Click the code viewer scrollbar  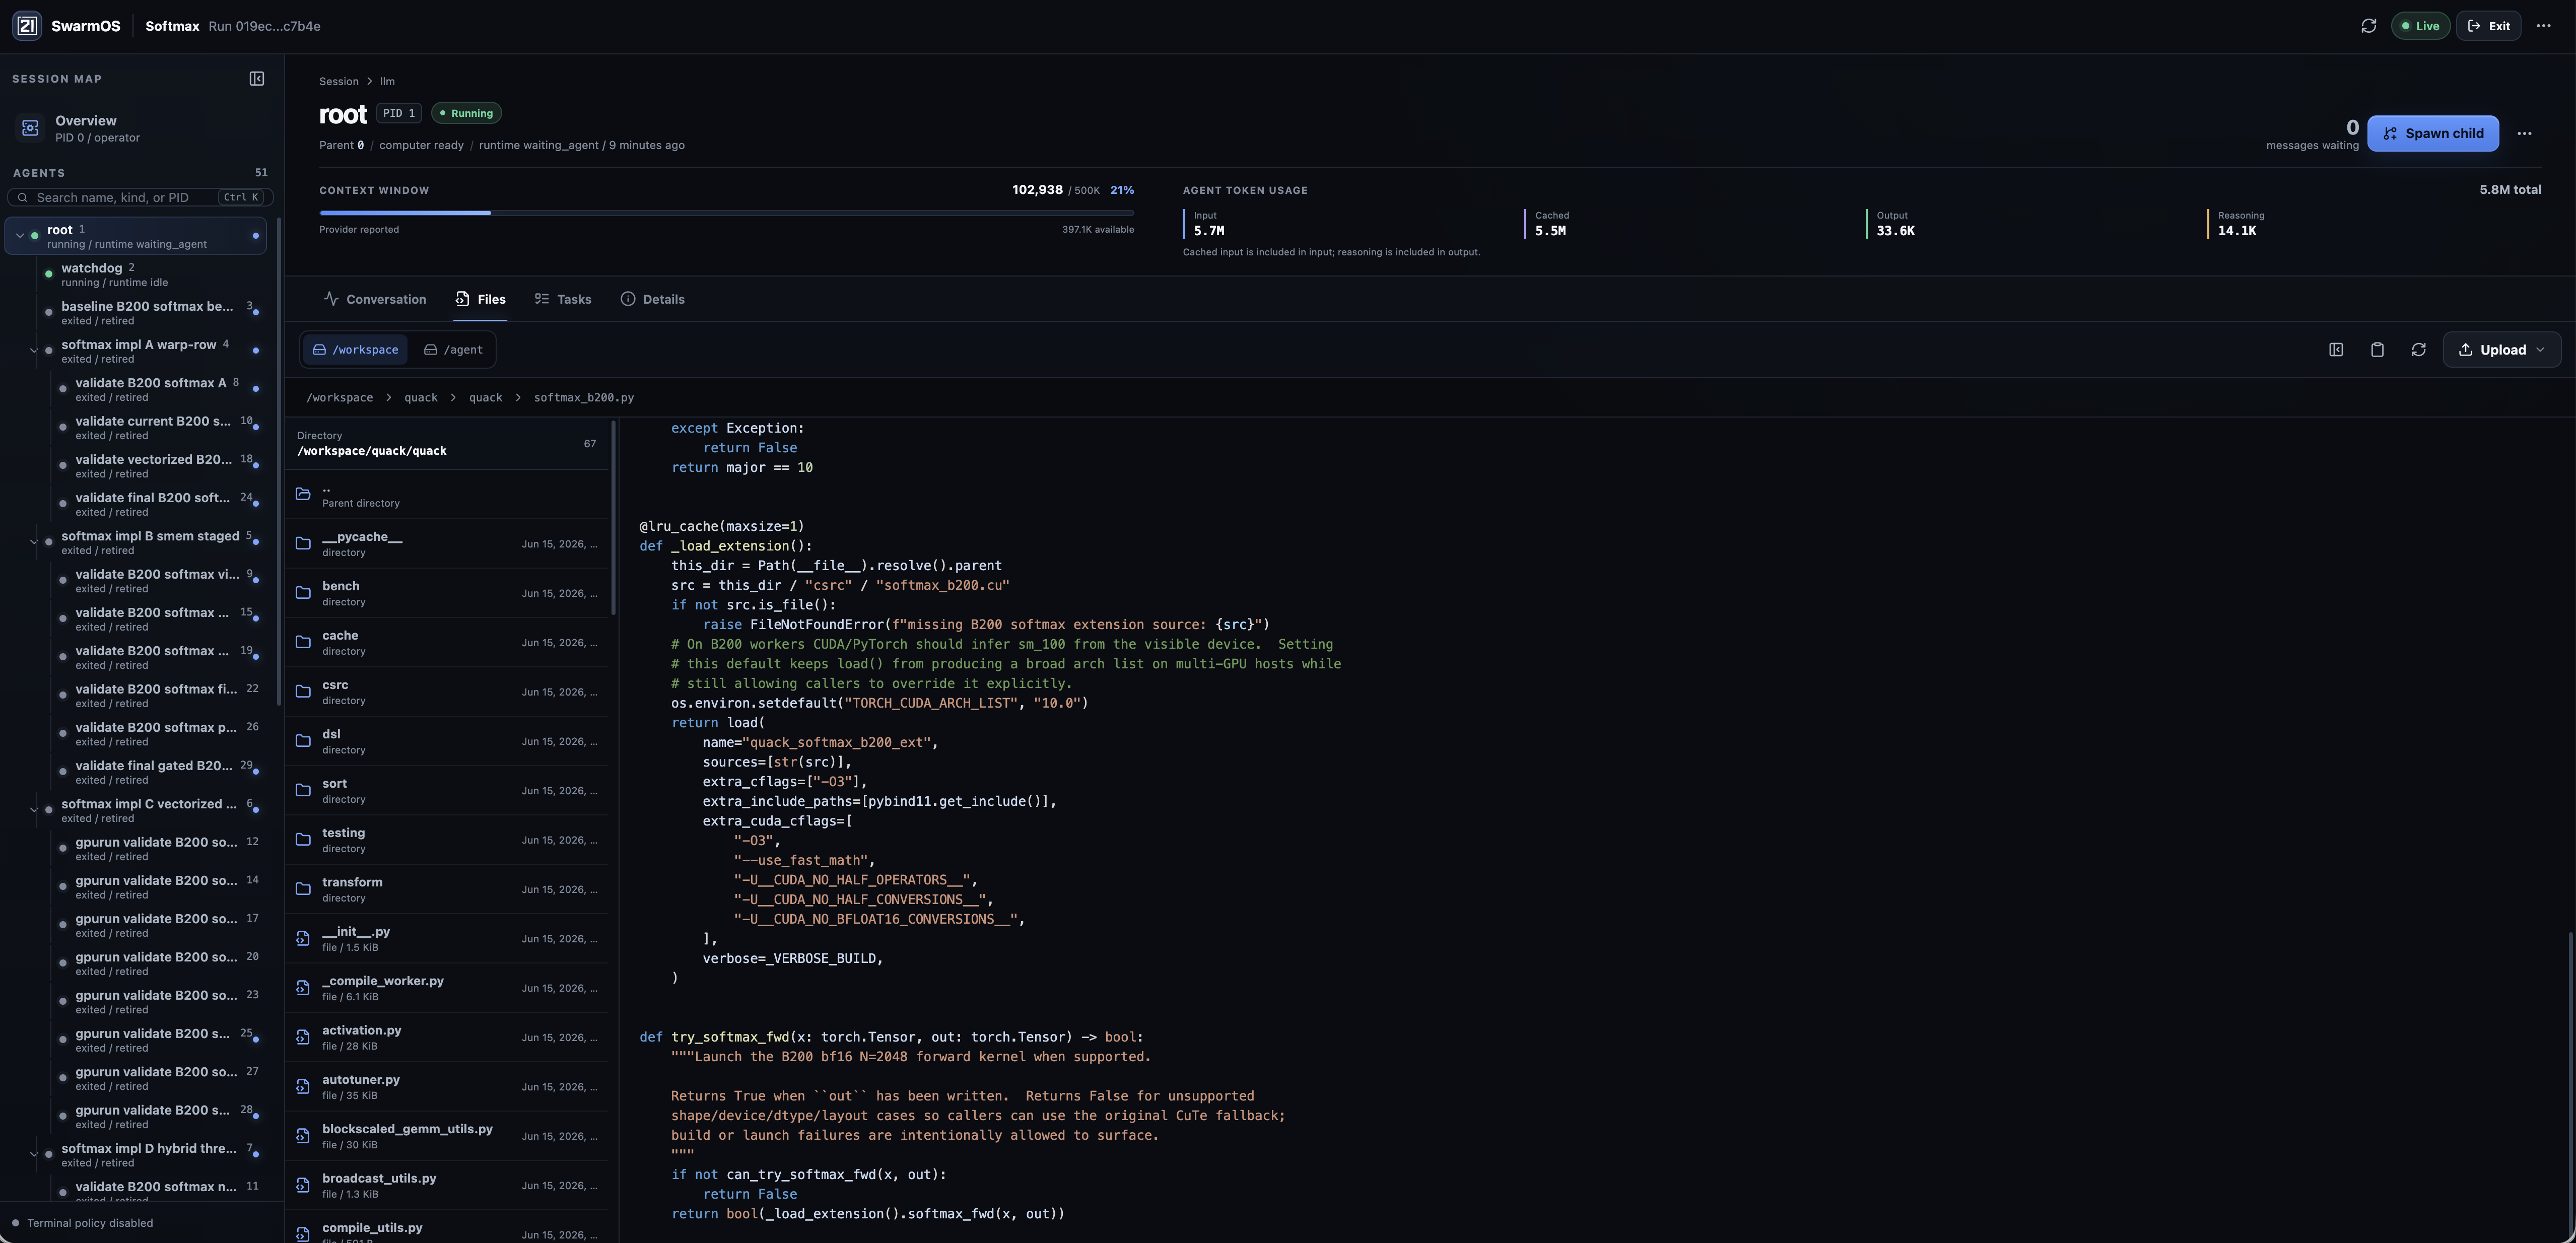2571,1085
